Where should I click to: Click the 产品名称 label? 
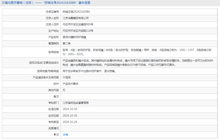pyautogui.click(x=53, y=37)
